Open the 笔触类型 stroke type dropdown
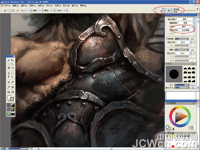The width and height of the screenshot is (200, 150). pos(187,23)
